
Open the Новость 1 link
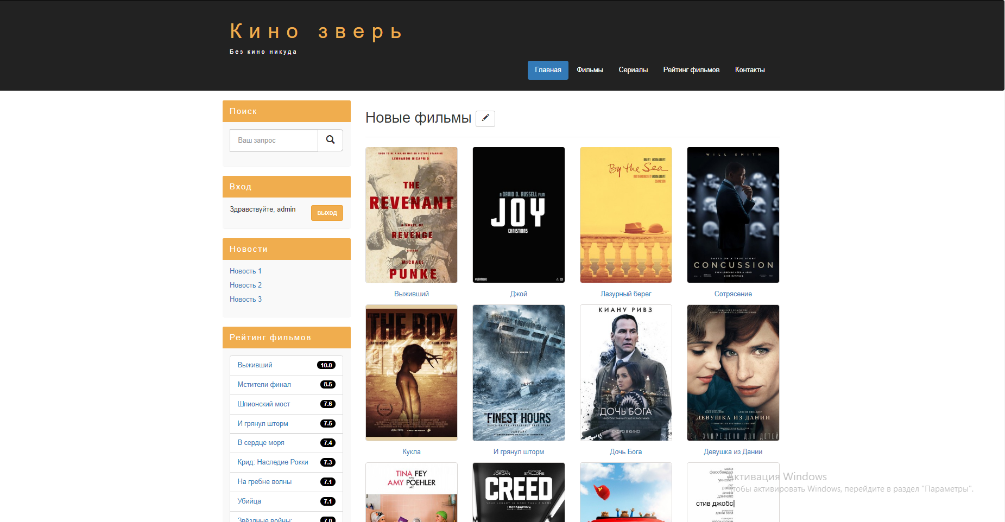tap(245, 271)
